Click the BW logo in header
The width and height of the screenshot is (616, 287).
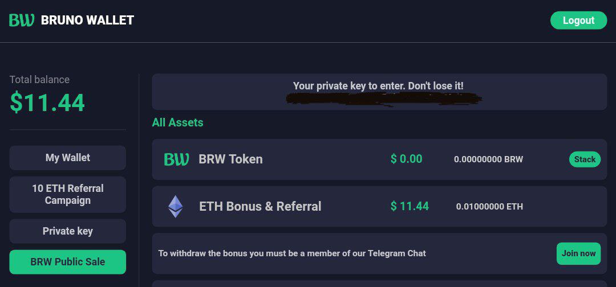22,20
